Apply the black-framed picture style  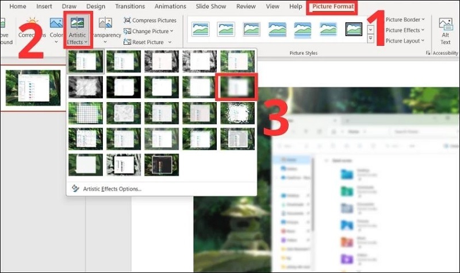coord(354,29)
